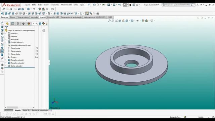Toggle the highlighted toolbar button beside the camera

tap(87, 13)
